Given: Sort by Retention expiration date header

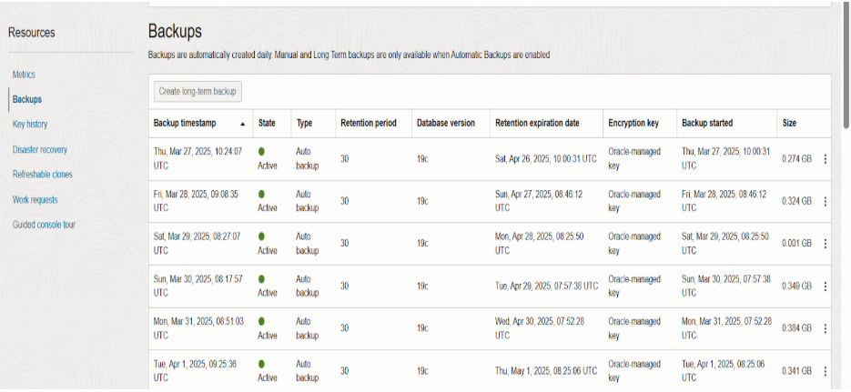Looking at the screenshot, I should 537,123.
